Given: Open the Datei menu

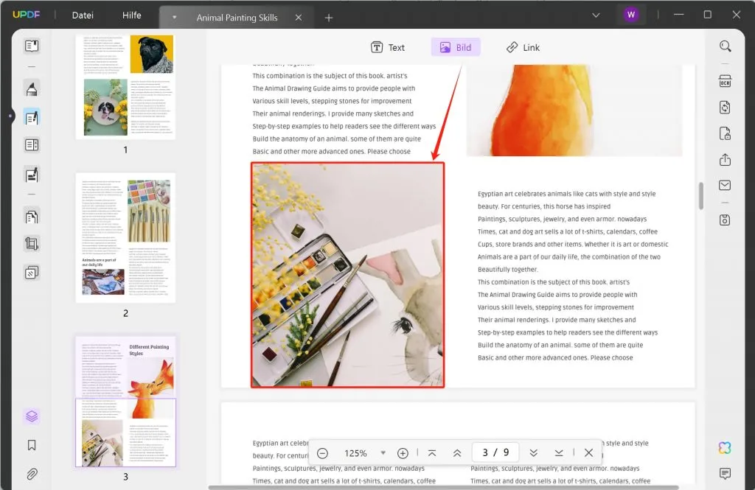Looking at the screenshot, I should [x=83, y=15].
